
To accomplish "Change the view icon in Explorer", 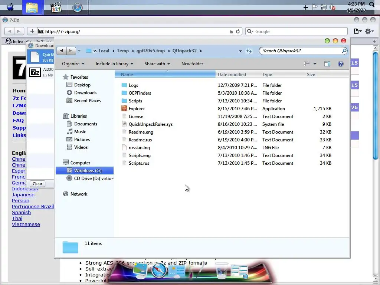I will (307, 64).
